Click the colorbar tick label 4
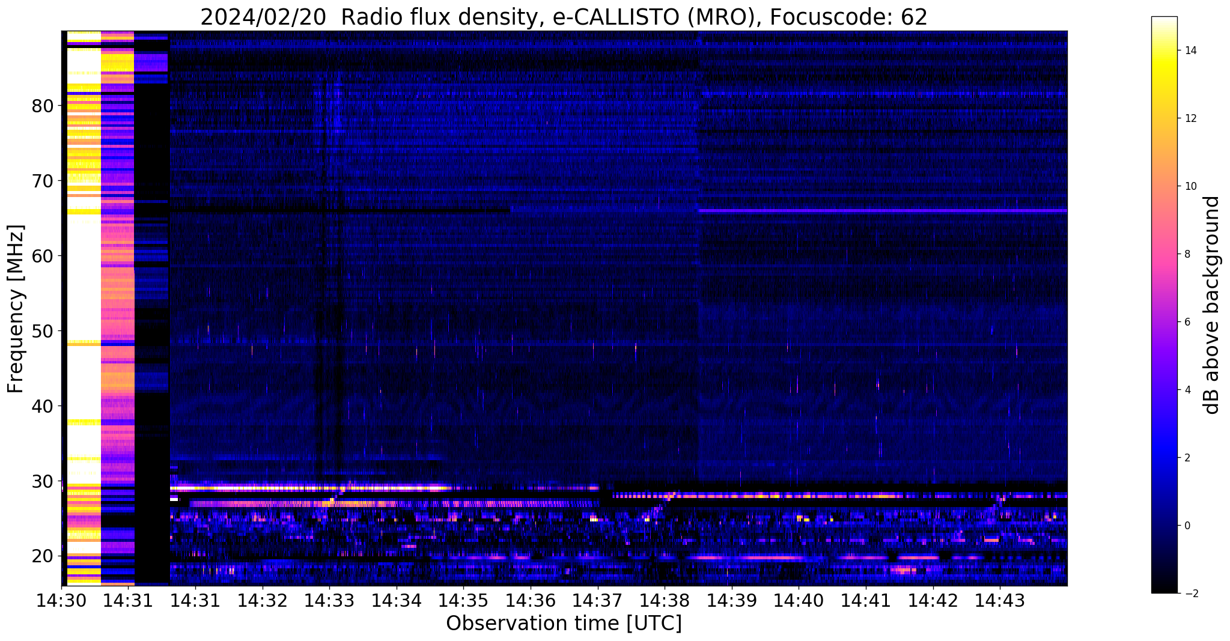This screenshot has width=1230, height=641. tap(1187, 390)
